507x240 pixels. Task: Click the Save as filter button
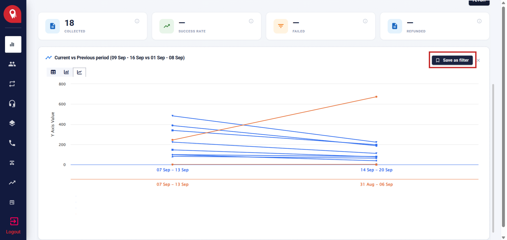452,60
